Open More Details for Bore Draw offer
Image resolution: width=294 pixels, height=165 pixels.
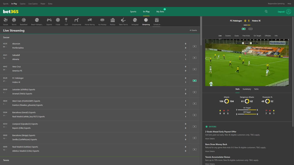210,151
